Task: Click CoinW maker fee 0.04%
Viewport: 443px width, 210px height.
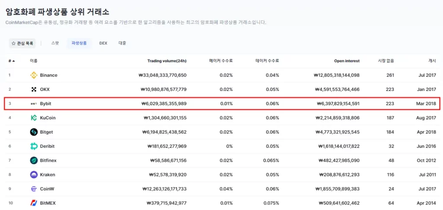Action: click(x=226, y=189)
